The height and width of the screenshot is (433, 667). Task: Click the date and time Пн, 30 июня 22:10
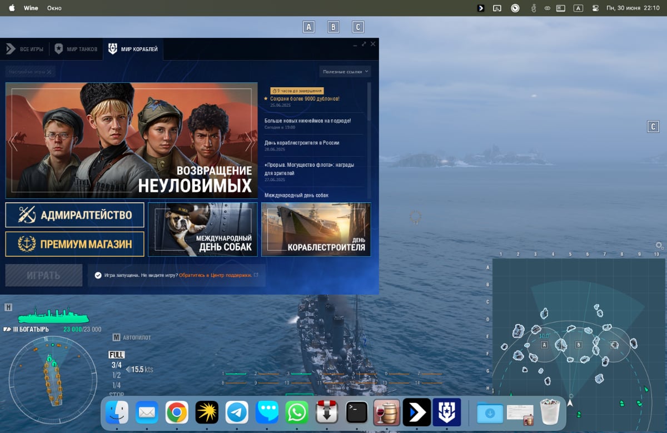(x=633, y=8)
